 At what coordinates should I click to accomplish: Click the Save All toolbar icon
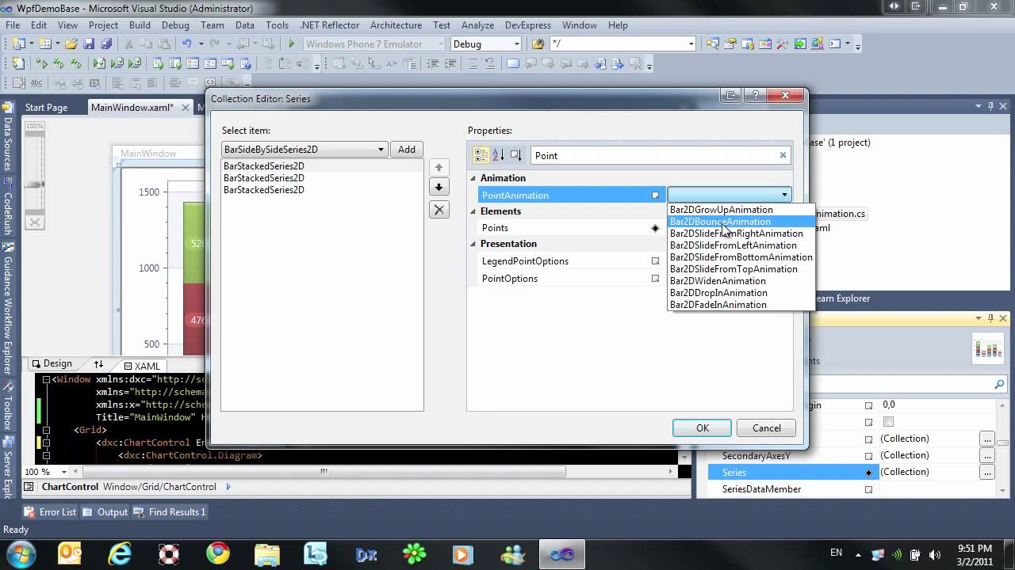click(x=106, y=44)
